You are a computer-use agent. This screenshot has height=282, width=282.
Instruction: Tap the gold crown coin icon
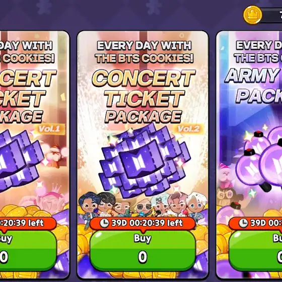(253, 15)
